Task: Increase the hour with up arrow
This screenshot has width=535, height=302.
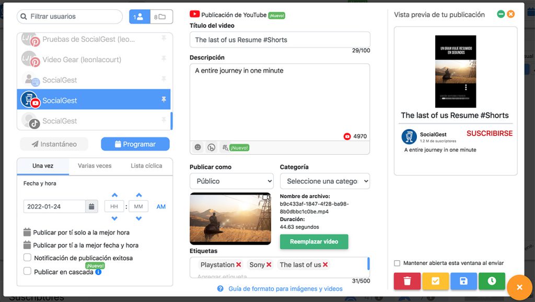Action: [x=114, y=195]
